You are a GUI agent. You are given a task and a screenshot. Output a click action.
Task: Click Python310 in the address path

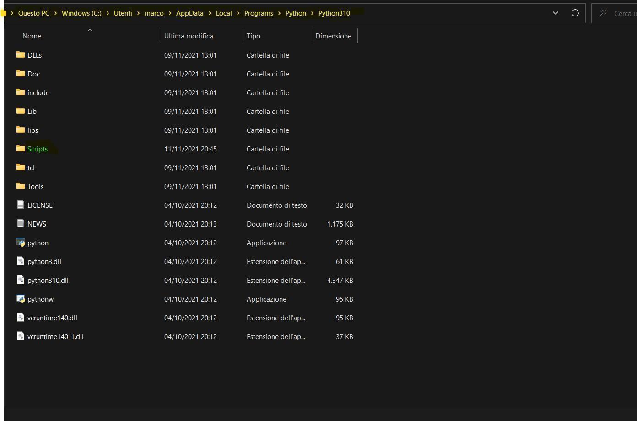(x=334, y=13)
